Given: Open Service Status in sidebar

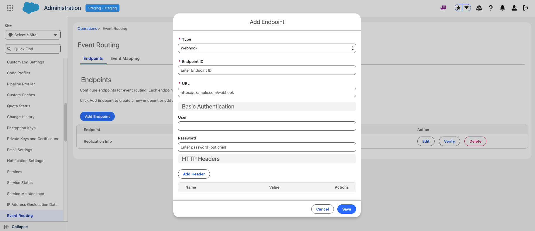Looking at the screenshot, I should click(20, 182).
